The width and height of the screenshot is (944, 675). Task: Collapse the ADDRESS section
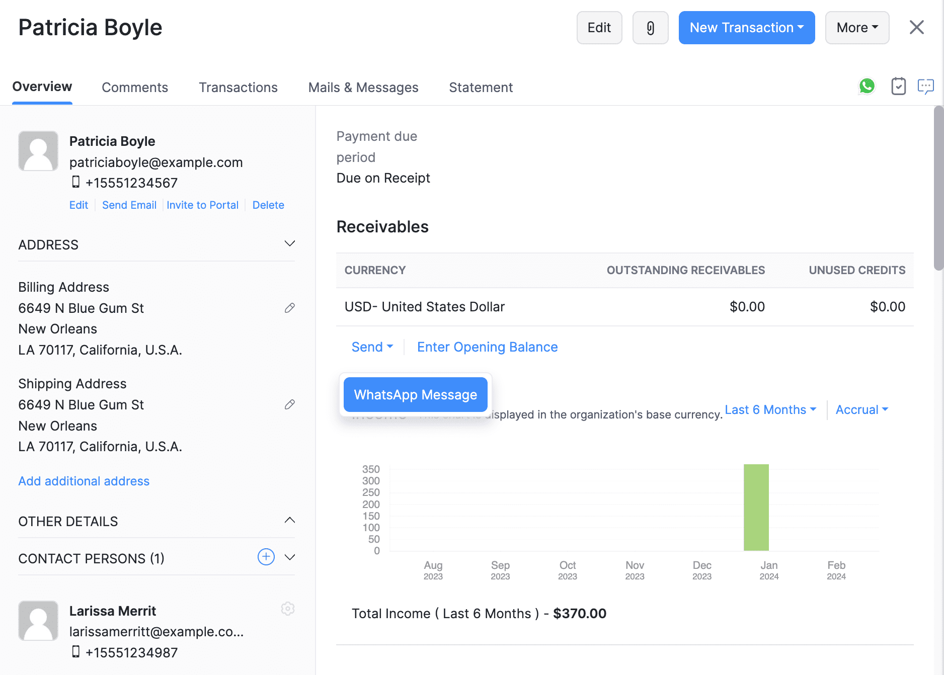(x=290, y=244)
